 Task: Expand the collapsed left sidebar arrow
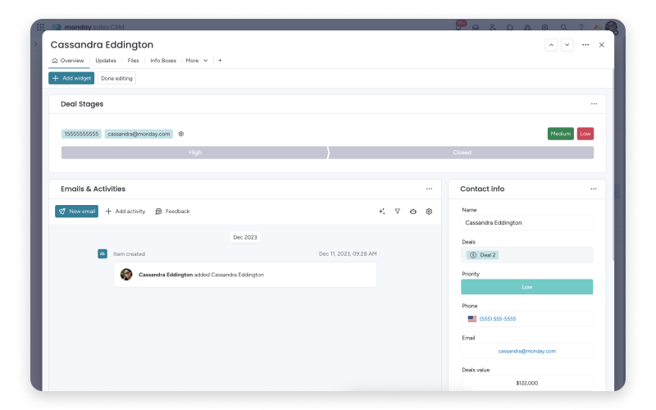35,44
